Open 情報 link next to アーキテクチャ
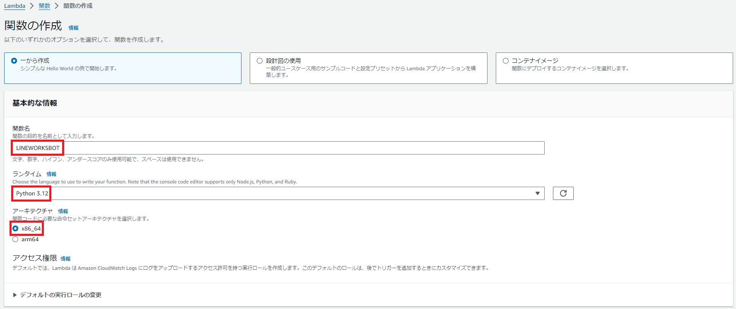 point(63,211)
